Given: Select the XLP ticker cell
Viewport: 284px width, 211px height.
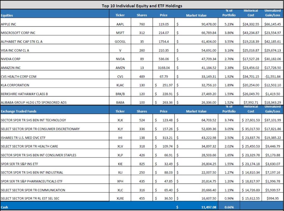Looking at the screenshot, I should tap(120, 153).
